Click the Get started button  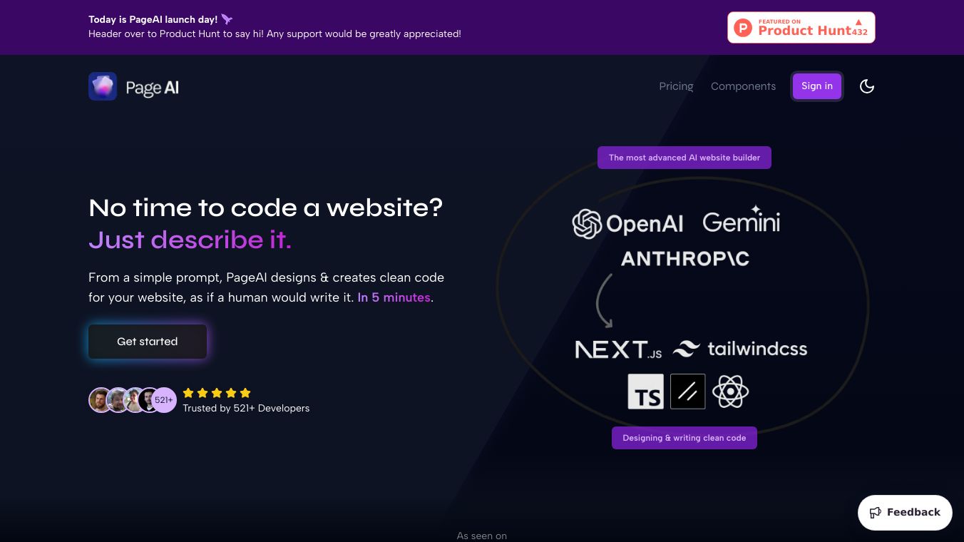pos(148,342)
